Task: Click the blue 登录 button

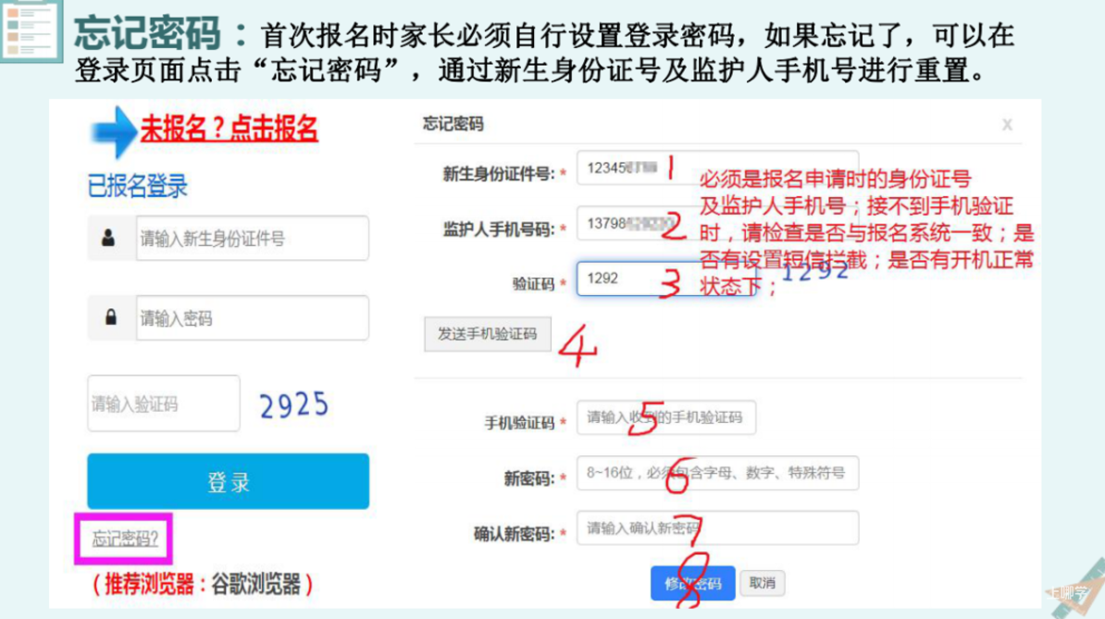Action: 229,481
